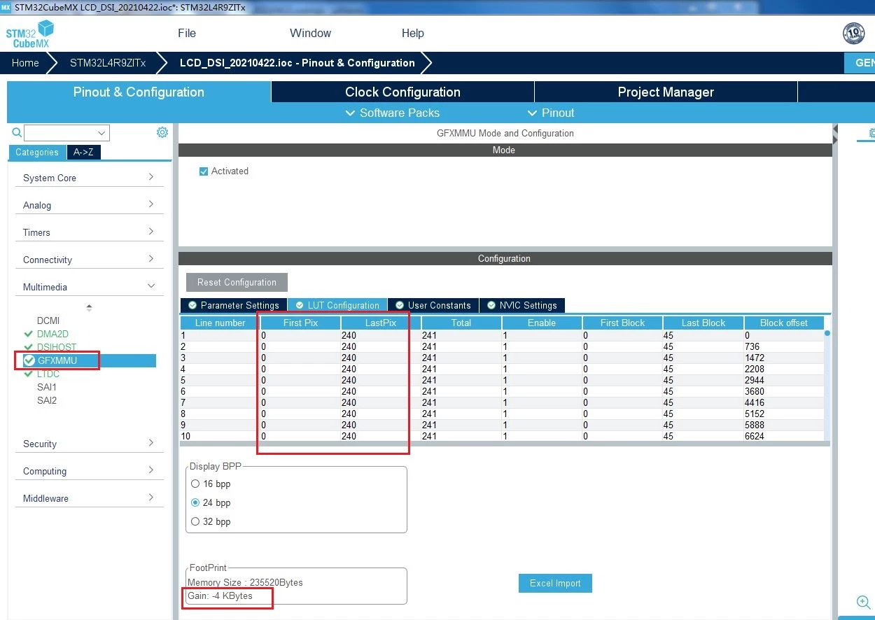Click the Block offset column header
The height and width of the screenshot is (620, 875).
pyautogui.click(x=783, y=323)
